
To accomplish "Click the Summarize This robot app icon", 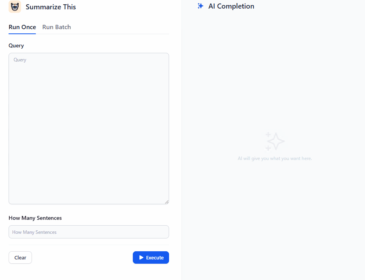I will tap(15, 7).
